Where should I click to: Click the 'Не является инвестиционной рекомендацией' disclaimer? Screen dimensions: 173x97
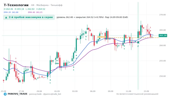137,94
